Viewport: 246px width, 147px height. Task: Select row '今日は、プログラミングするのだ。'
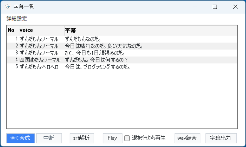122,67
